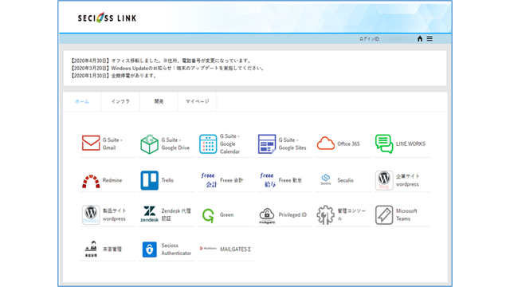Click the Secioss Authenticator label
The image size is (510, 287).
(176, 250)
